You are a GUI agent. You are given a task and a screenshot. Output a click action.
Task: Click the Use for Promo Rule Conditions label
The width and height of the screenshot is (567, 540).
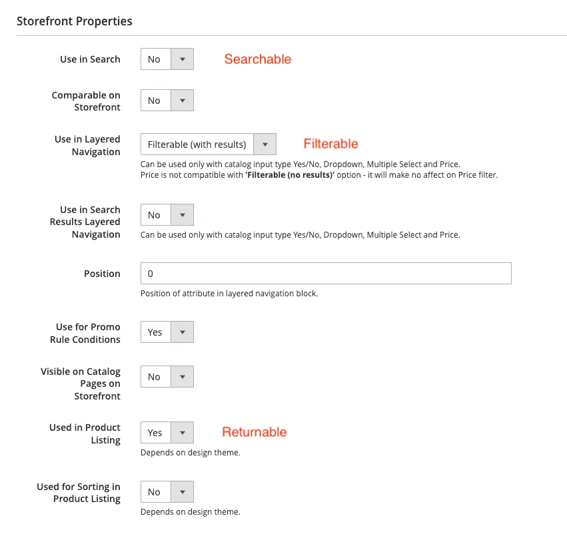85,333
